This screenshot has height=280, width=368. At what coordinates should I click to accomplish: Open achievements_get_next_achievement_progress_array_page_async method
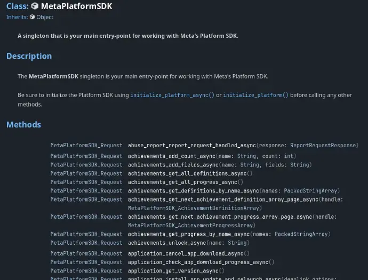[220, 217]
